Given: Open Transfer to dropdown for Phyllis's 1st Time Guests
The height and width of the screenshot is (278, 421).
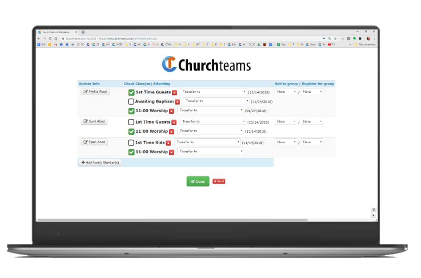Looking at the screenshot, I should click(x=213, y=92).
